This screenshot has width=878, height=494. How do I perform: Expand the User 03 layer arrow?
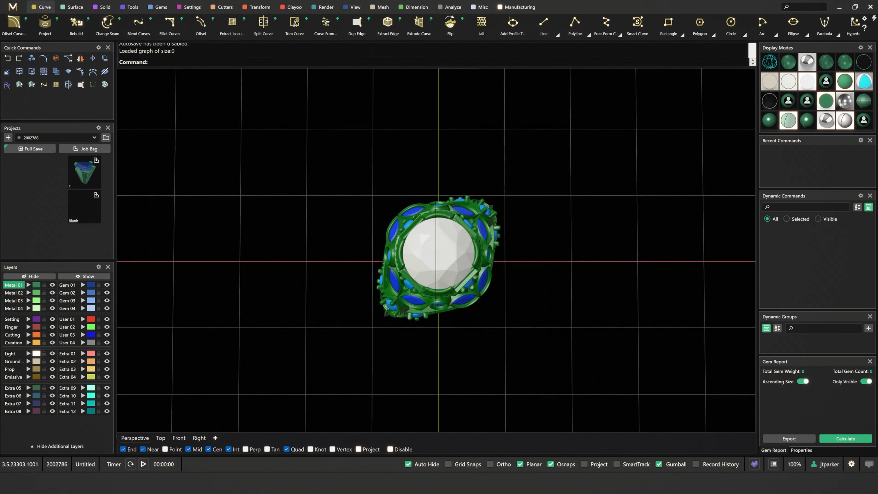pyautogui.click(x=83, y=335)
